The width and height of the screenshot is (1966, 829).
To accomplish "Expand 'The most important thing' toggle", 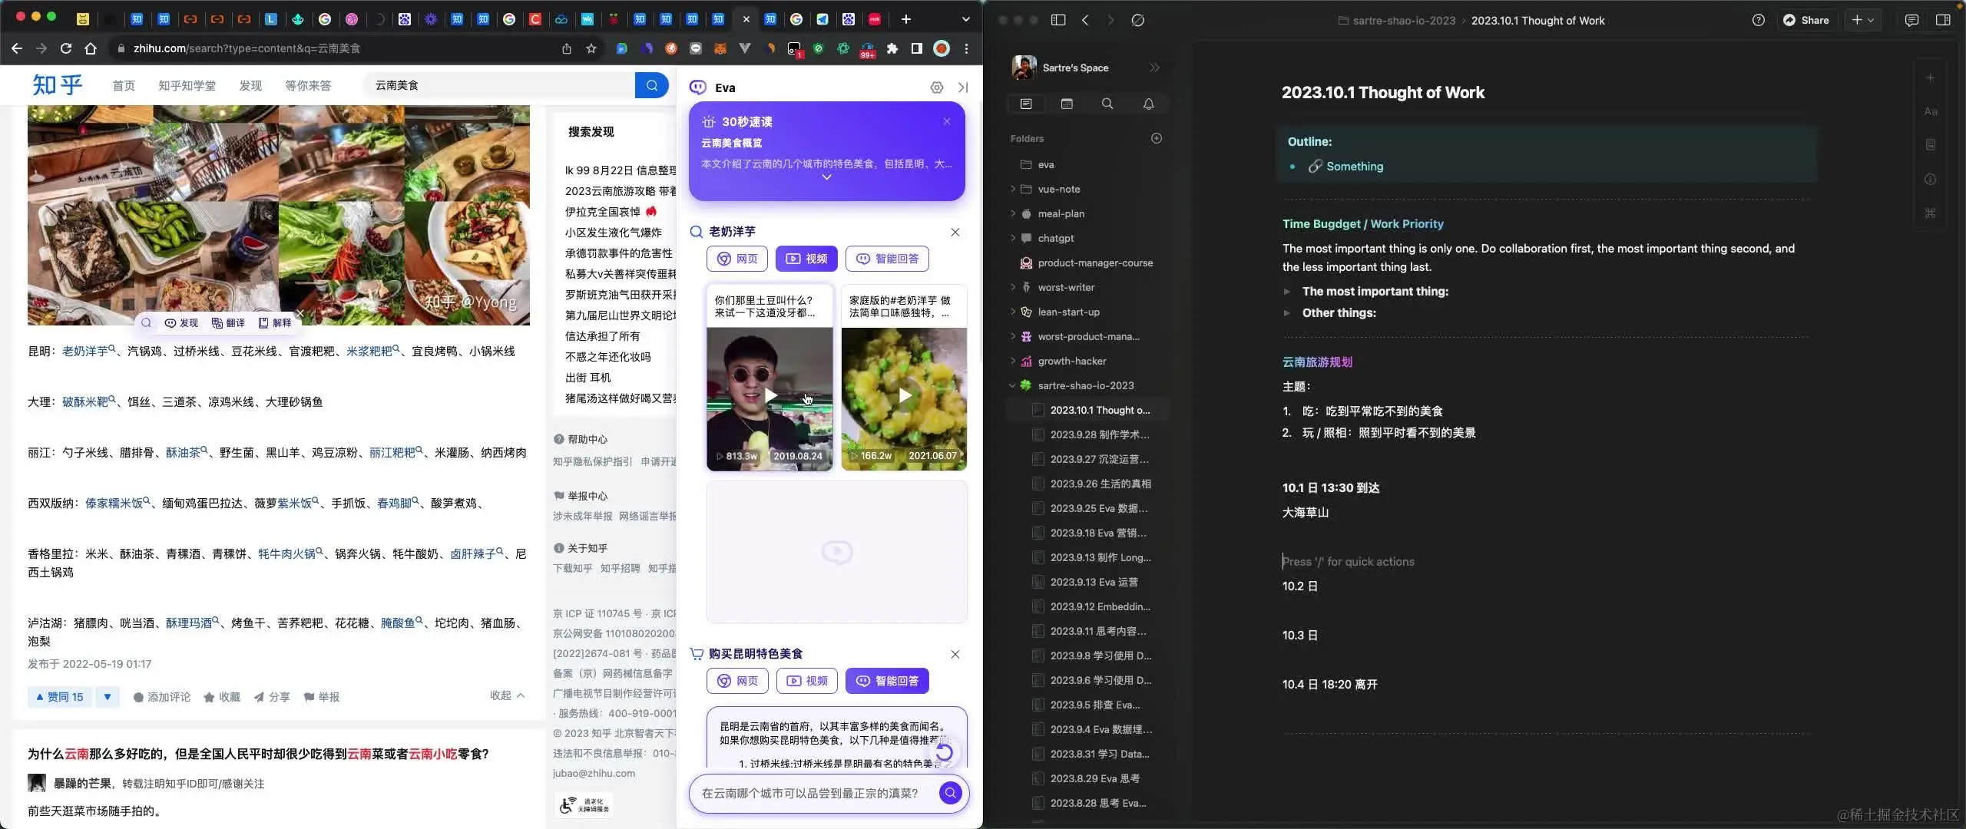I will click(x=1286, y=292).
